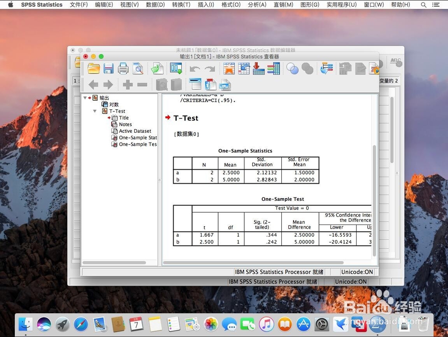Demote outline item with right arrow icon
Image resolution: width=448 pixels, height=337 pixels.
coord(108,85)
